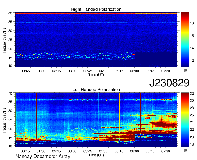The height and width of the screenshot is (160, 197).
Task: Click 02:15 tick on right-handed plot time axis
Action: [56, 71]
